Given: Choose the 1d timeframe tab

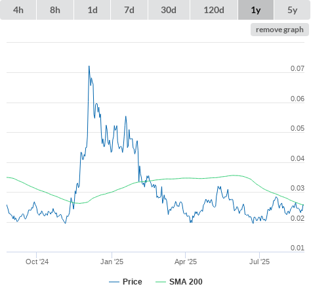Looking at the screenshot, I should (x=93, y=10).
